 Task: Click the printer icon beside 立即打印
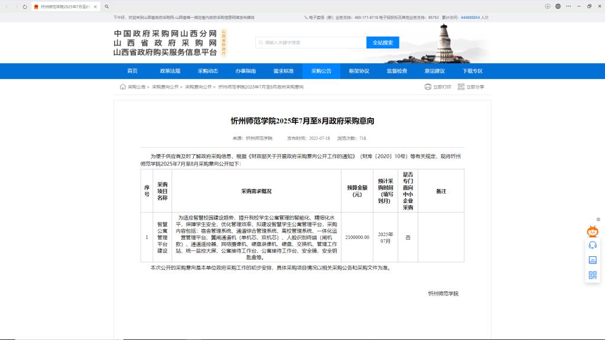(428, 87)
